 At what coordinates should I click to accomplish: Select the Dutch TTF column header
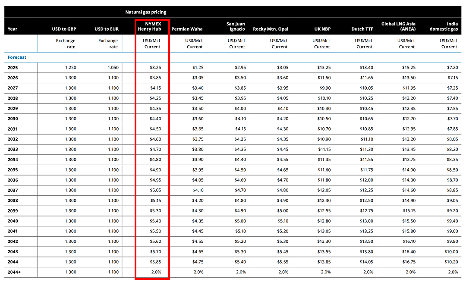[x=362, y=29]
